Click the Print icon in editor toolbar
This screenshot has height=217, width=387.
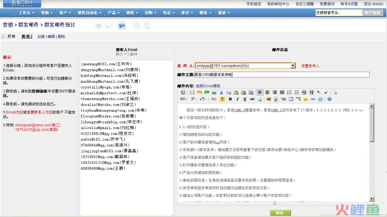point(214,92)
